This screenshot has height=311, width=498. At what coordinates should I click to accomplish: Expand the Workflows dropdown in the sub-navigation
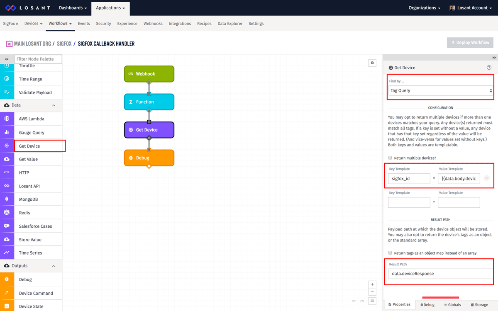pyautogui.click(x=60, y=24)
